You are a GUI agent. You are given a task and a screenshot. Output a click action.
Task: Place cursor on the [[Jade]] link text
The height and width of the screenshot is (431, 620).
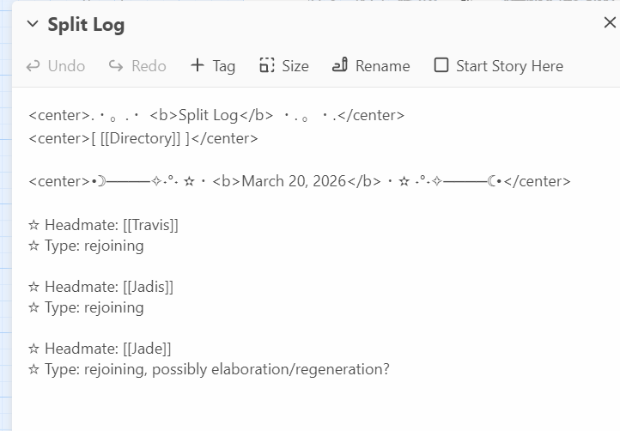click(x=147, y=349)
